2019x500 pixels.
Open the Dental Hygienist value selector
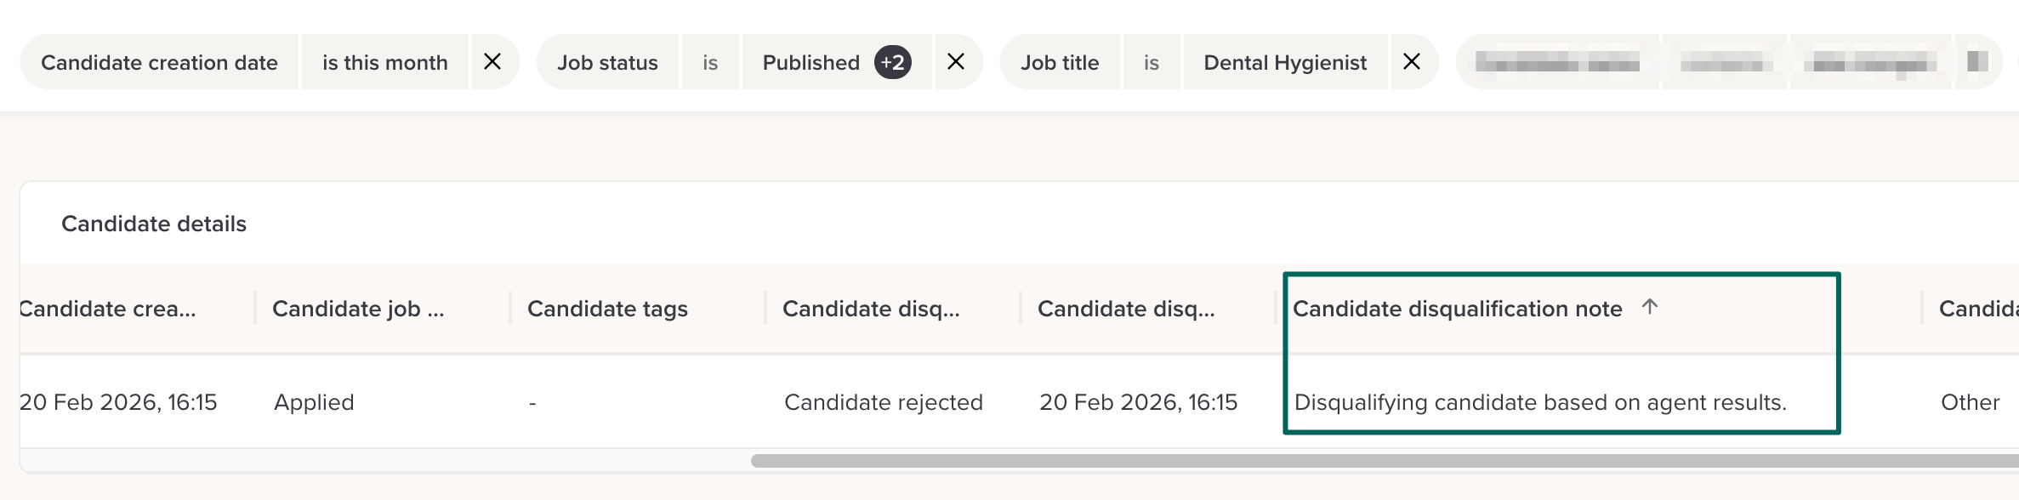[x=1285, y=62]
